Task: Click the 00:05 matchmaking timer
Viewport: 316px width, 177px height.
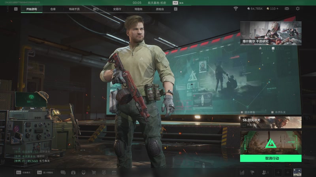Action: pos(137,3)
